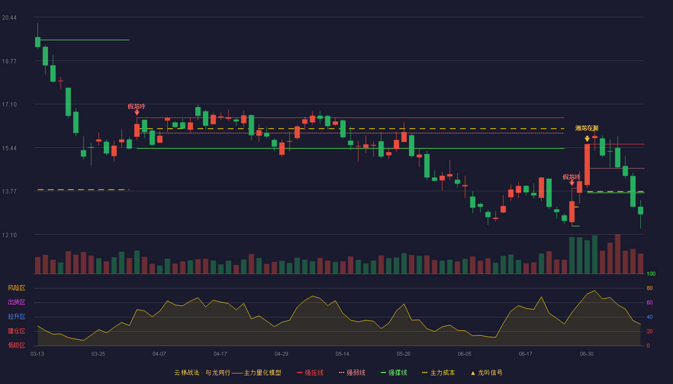Click the 03-13 date label

37,354
